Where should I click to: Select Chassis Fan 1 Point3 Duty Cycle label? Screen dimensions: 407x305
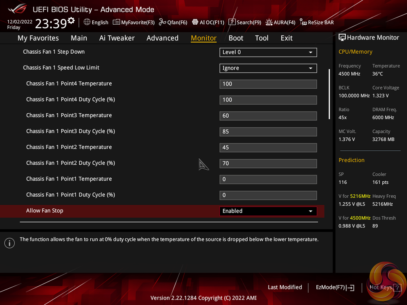70,131
